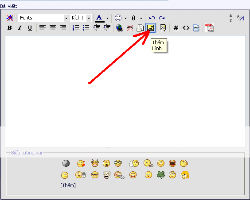Click the Adobe PDF icon

point(209,28)
